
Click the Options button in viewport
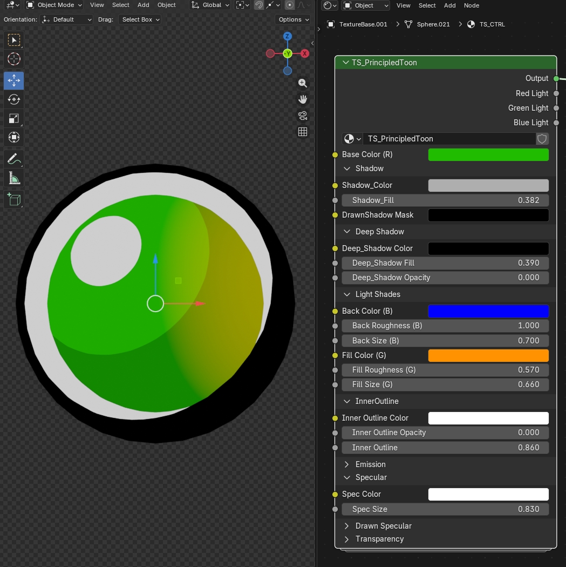(294, 19)
